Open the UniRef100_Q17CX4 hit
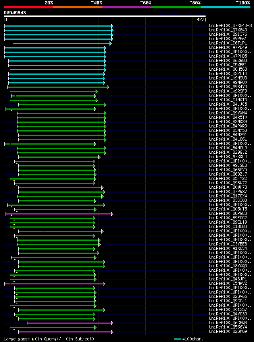Image resolution: width=254 pixels, height=342 pixels. tap(228, 196)
